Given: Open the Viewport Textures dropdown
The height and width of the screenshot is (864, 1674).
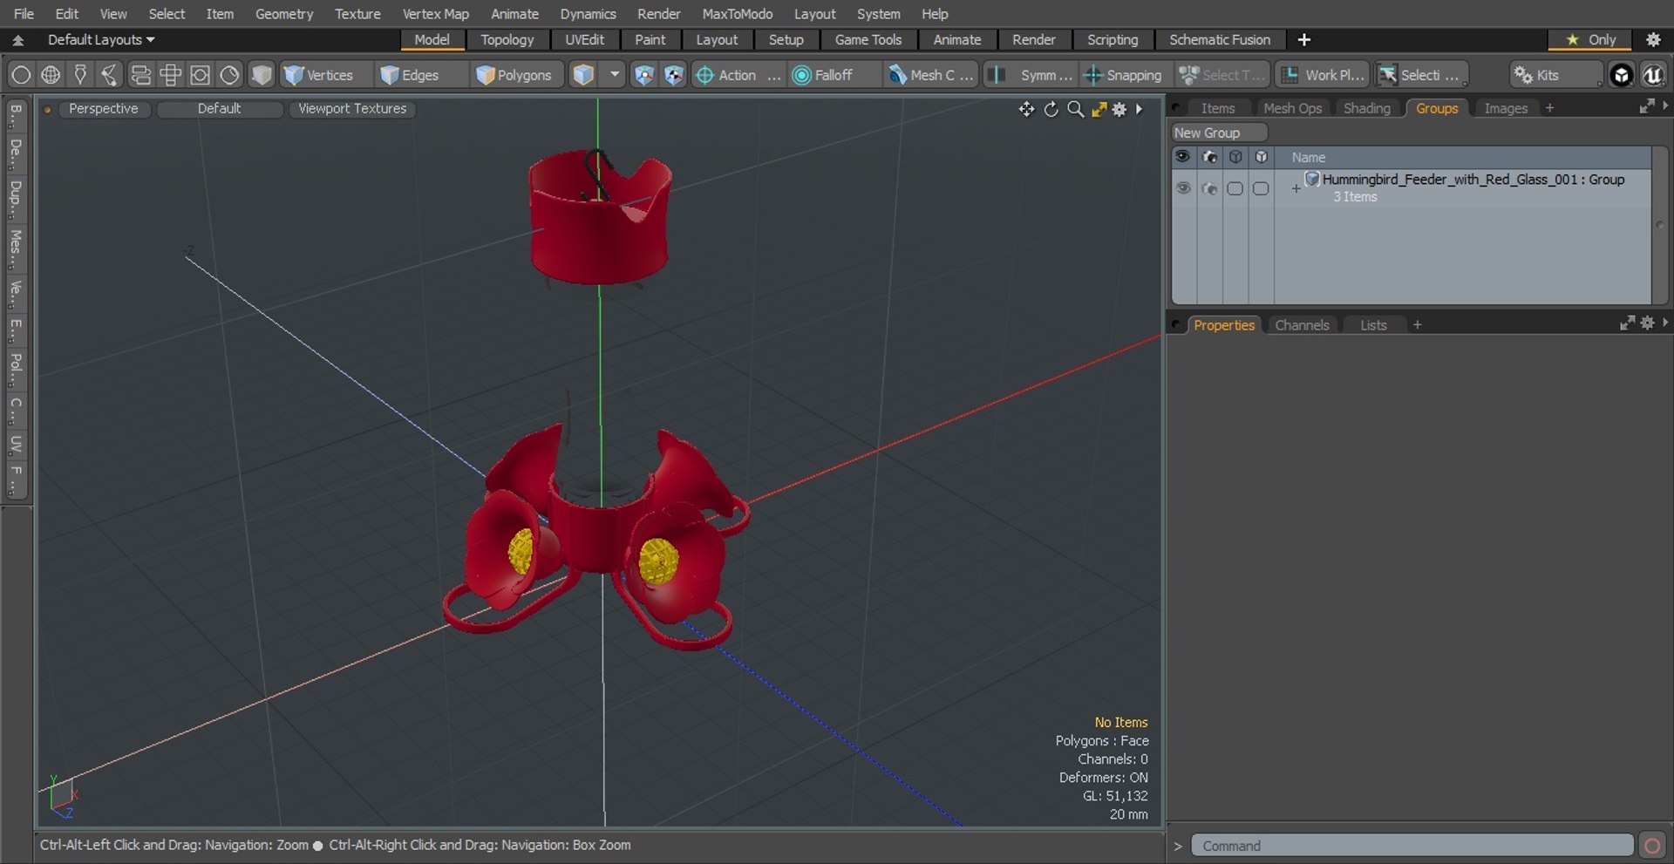Looking at the screenshot, I should (x=352, y=109).
